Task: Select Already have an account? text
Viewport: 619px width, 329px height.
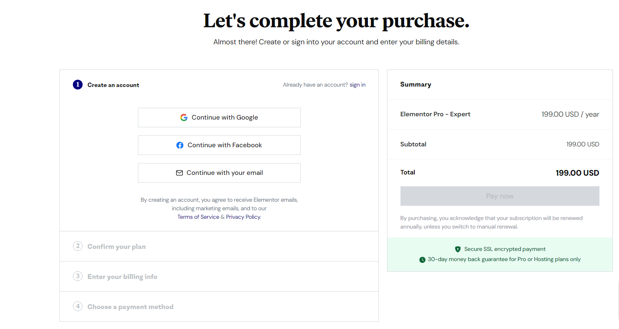Action: coord(315,85)
